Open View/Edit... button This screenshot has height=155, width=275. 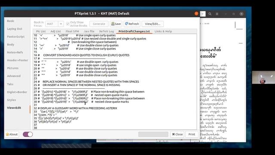click(153, 24)
